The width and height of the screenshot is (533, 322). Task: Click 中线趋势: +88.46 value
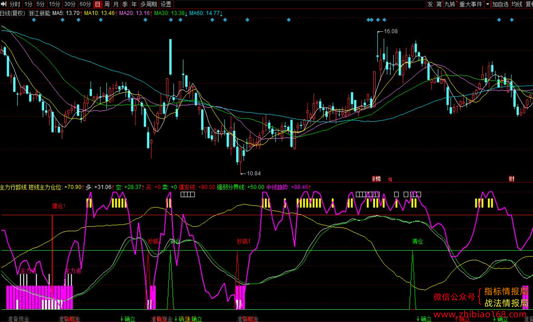pos(289,187)
